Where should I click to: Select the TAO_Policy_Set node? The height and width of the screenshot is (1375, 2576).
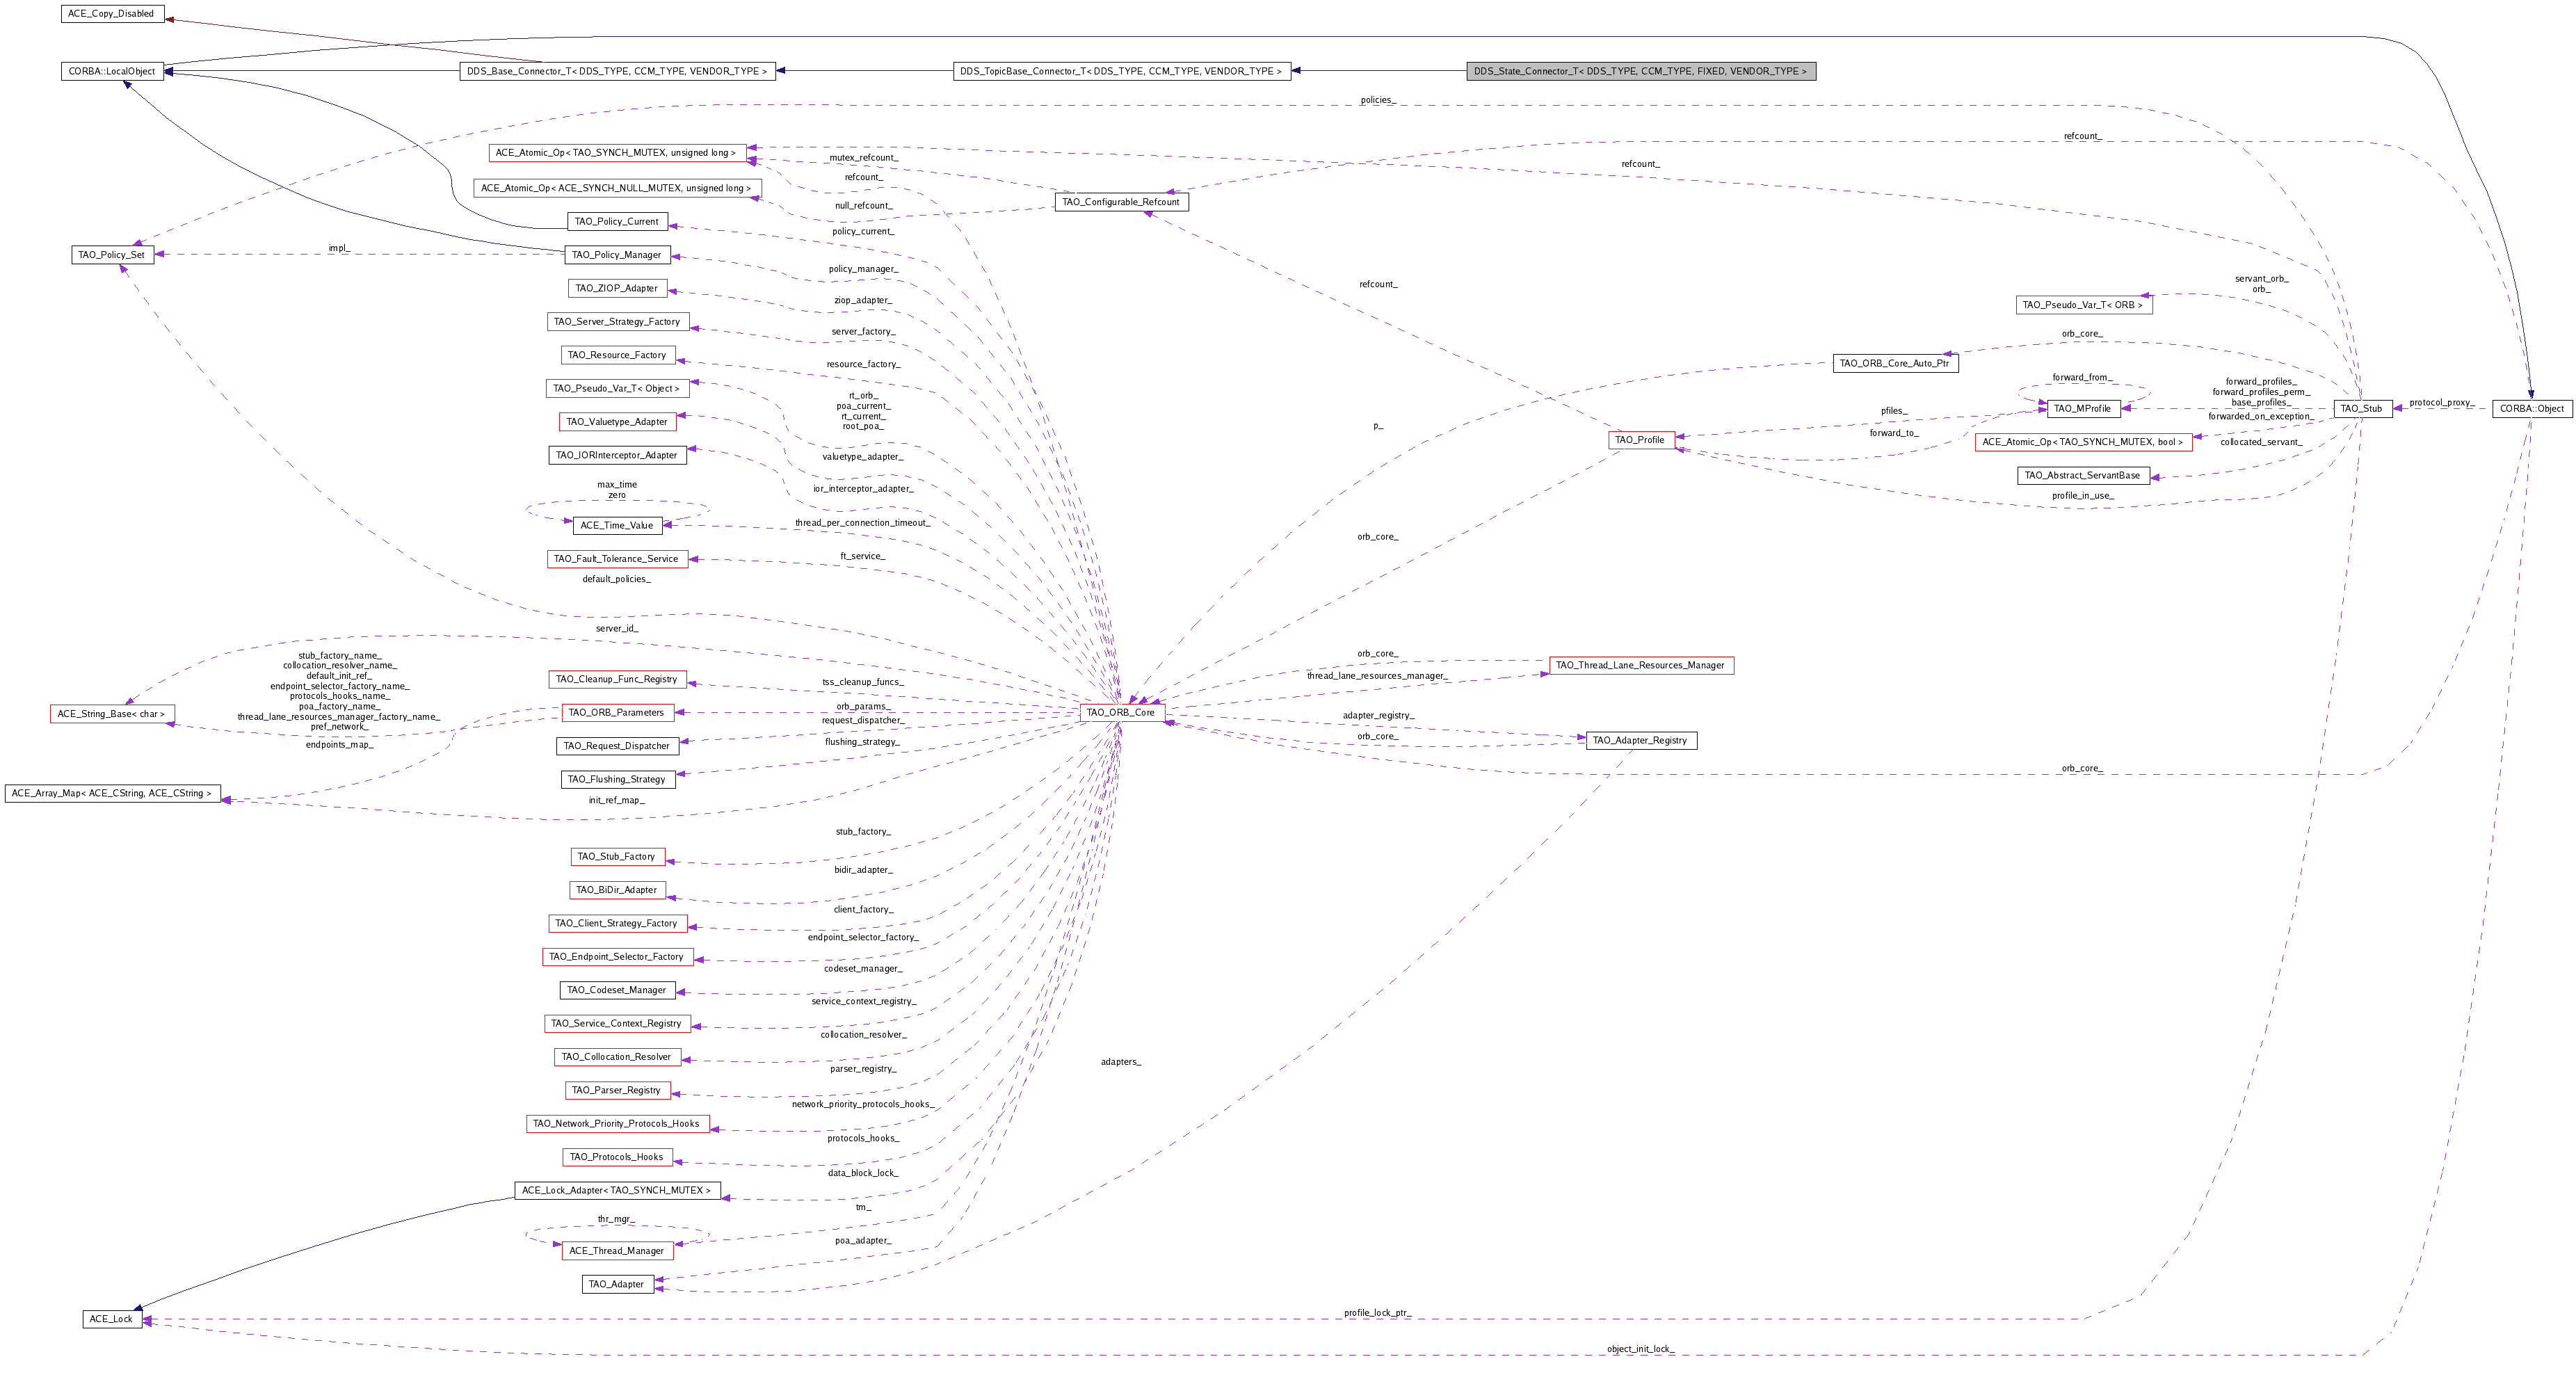coord(112,254)
